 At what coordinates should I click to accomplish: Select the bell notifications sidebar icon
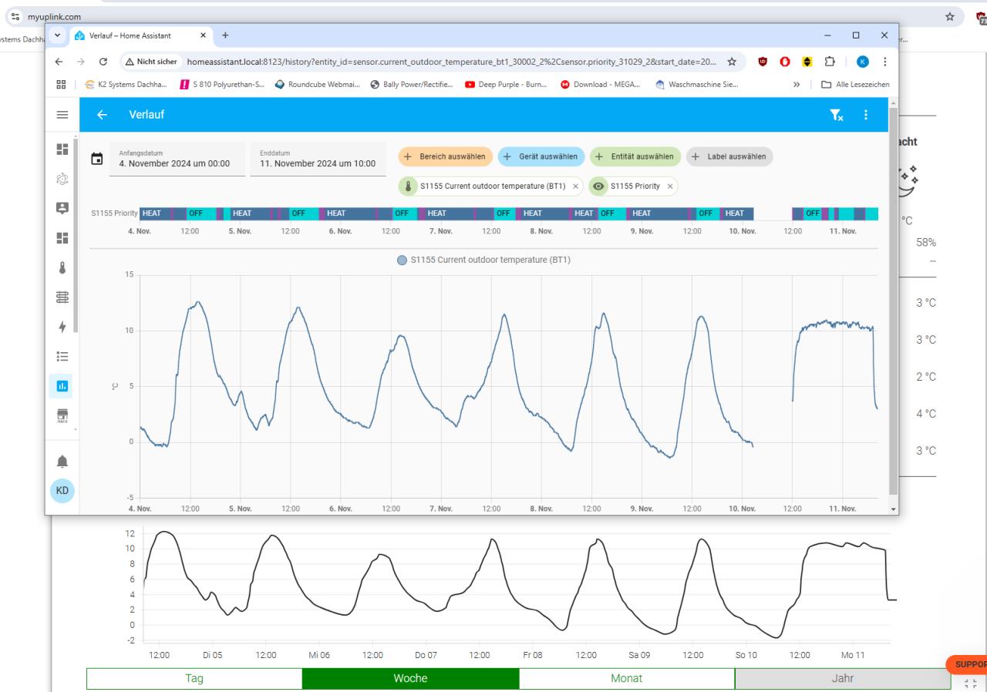tap(62, 461)
